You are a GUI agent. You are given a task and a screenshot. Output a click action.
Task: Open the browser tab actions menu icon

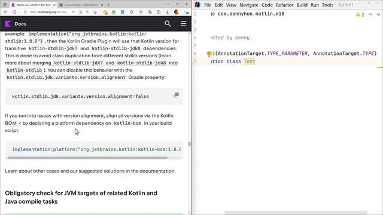tap(5, 5)
